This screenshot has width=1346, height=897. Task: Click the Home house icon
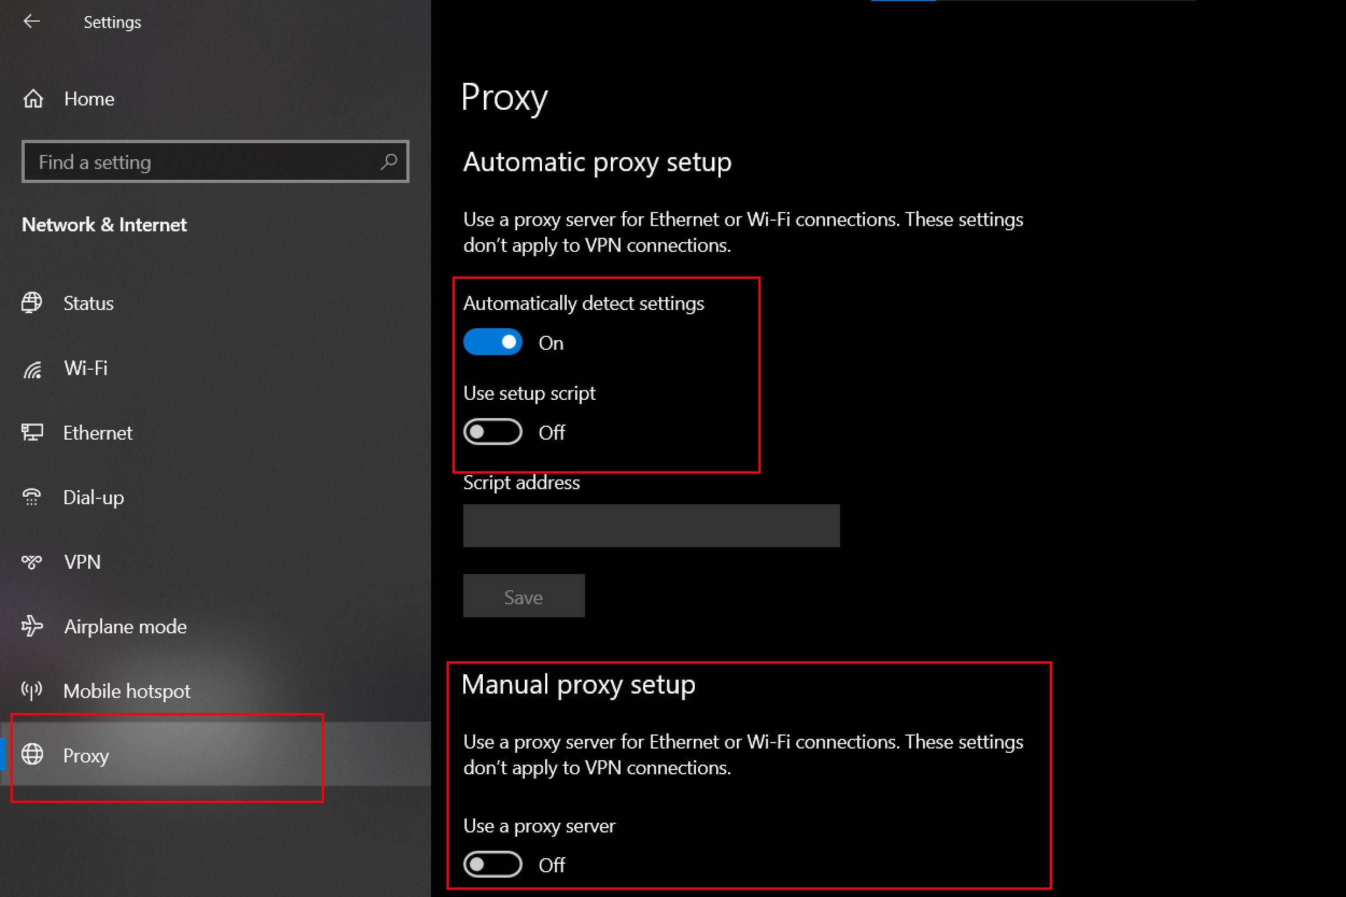tap(33, 99)
